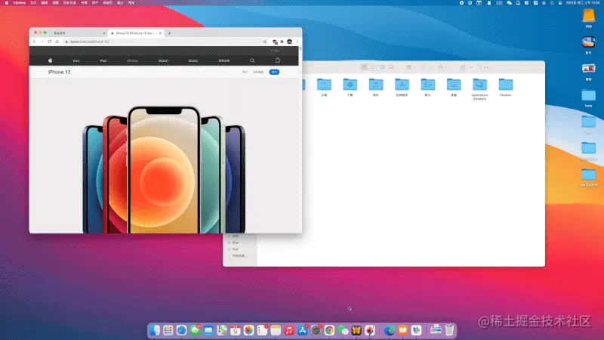This screenshot has height=340, width=604.
Task: Open the search icon on Apple site
Action: [252, 60]
